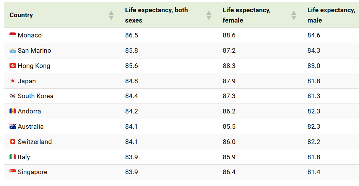Select the Switzerland country name
359x186 pixels.
point(34,142)
